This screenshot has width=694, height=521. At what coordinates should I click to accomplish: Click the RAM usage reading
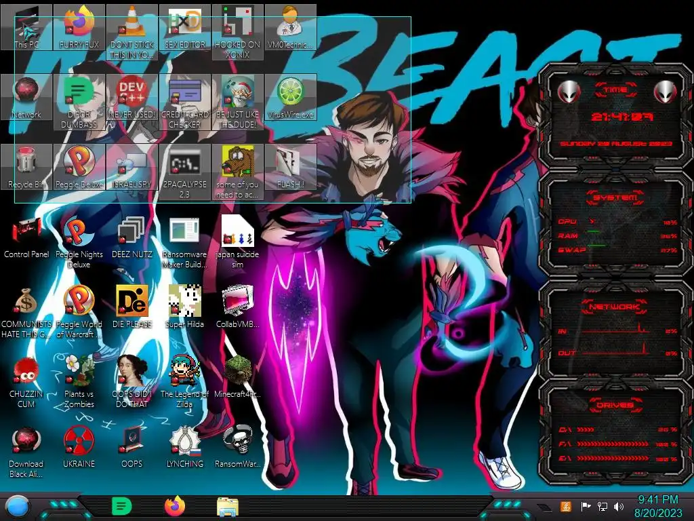point(668,236)
